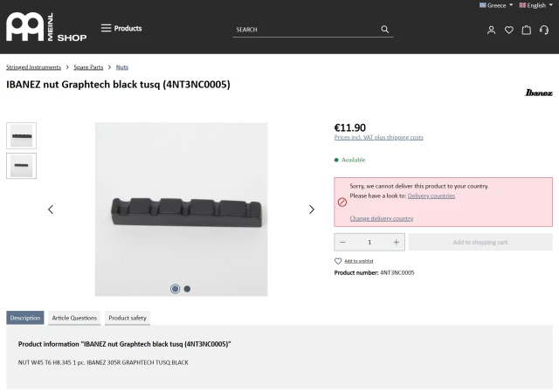This screenshot has height=392, width=559.
Task: Open the Ibanez brand logo
Action: (x=539, y=93)
